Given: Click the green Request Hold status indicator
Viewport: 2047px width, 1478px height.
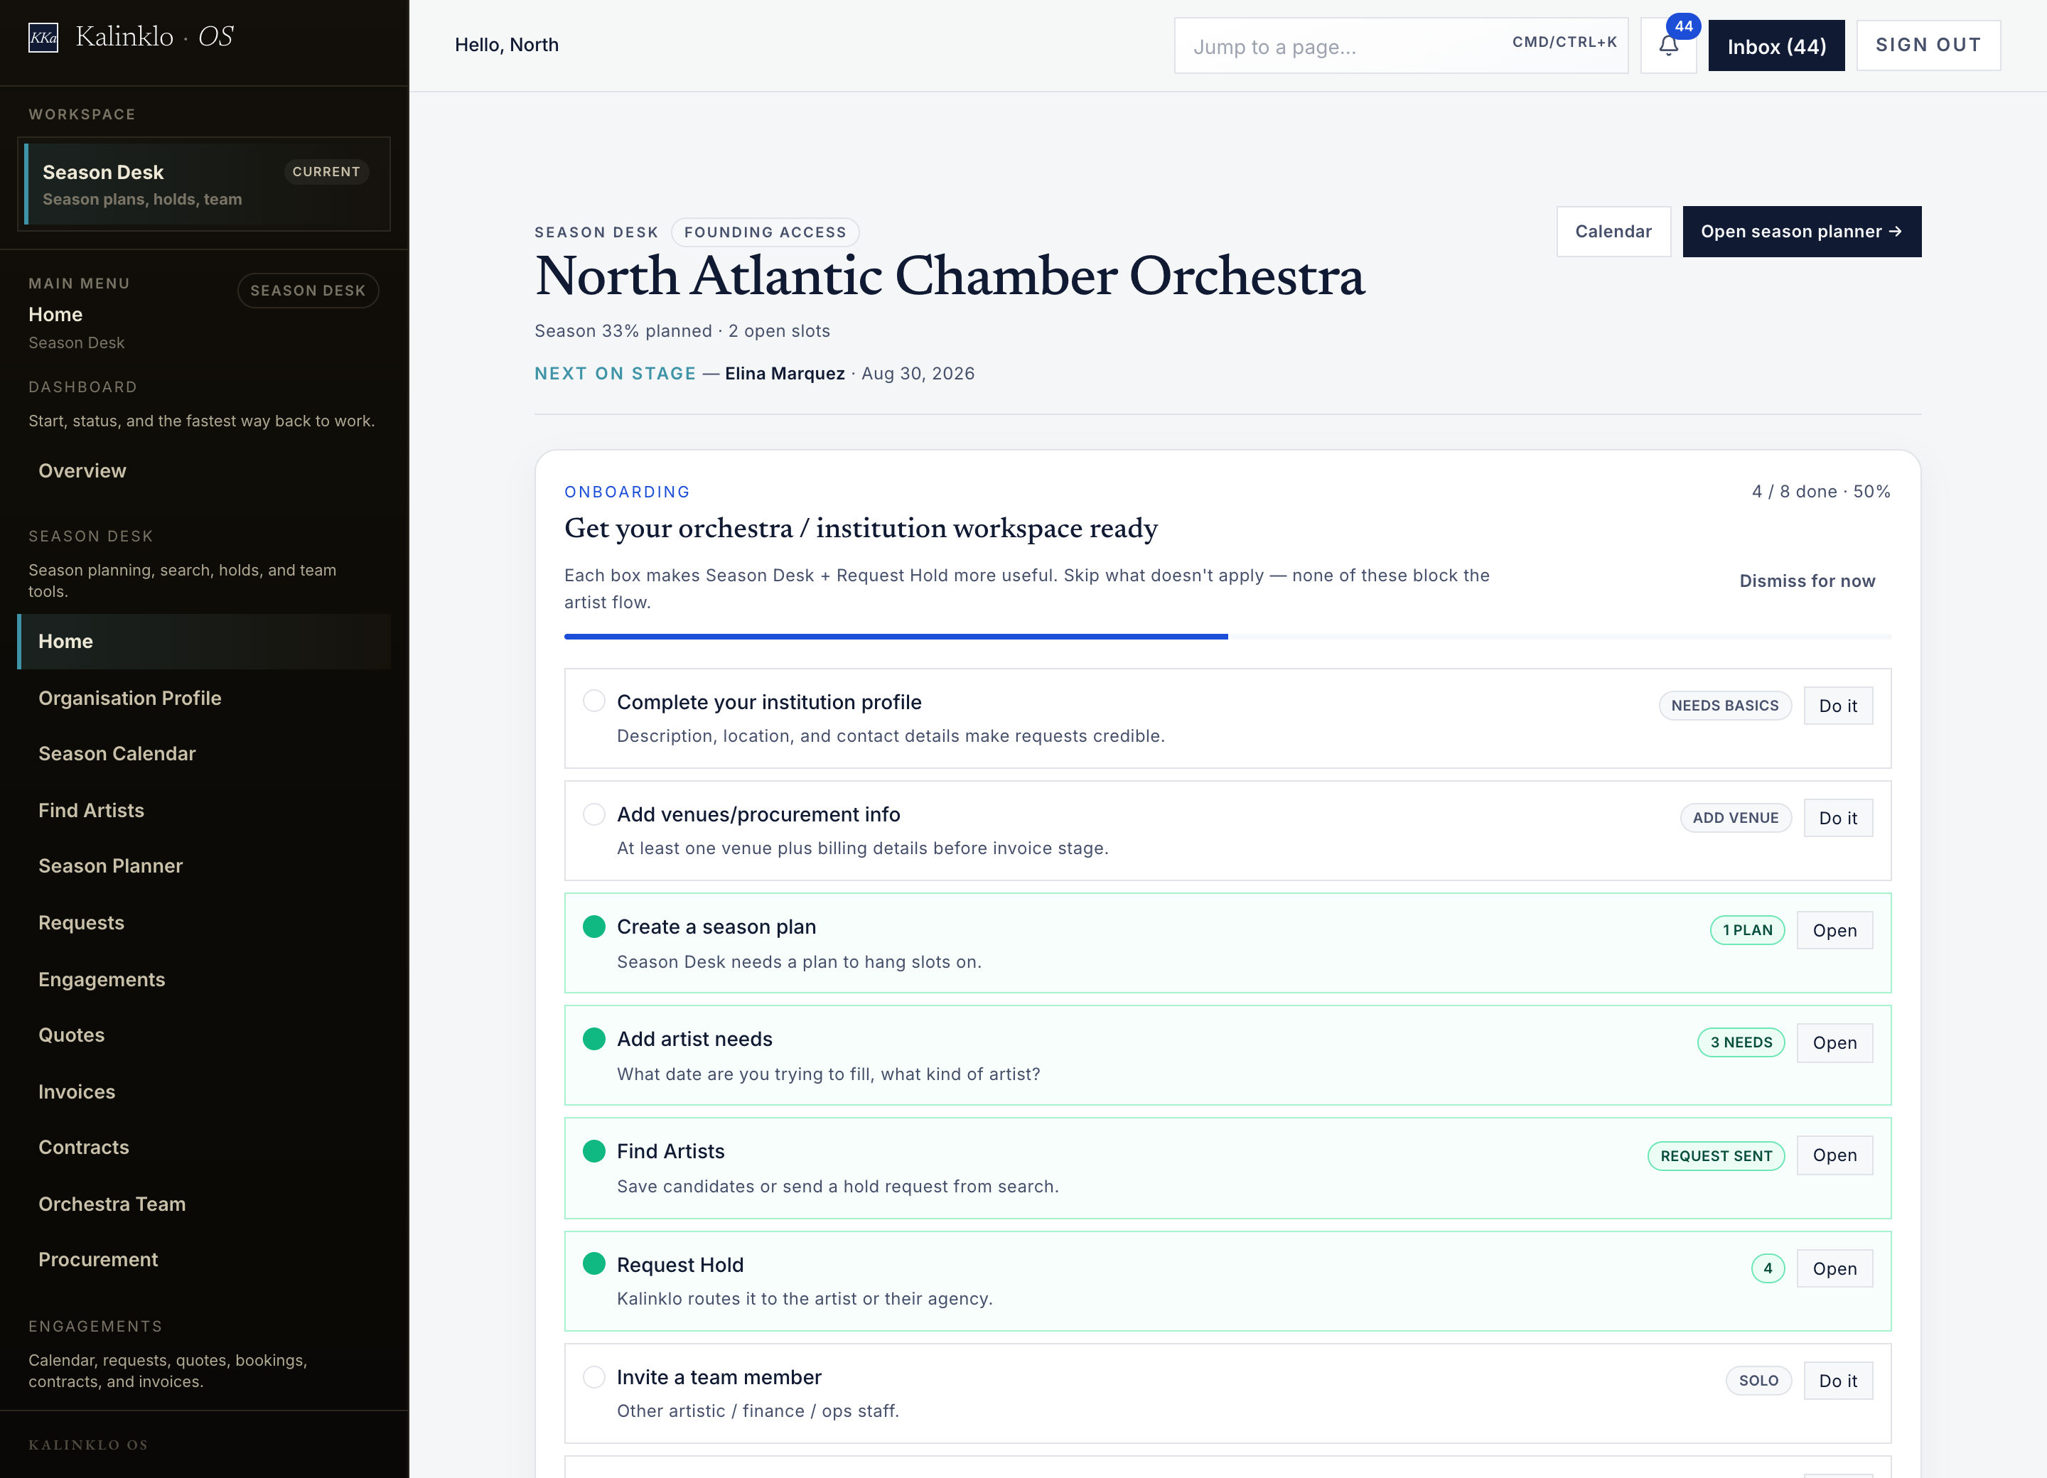Looking at the screenshot, I should pyautogui.click(x=594, y=1263).
